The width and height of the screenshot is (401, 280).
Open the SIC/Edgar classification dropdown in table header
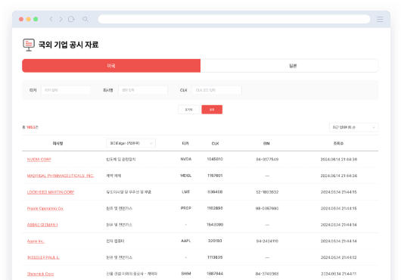[131, 143]
